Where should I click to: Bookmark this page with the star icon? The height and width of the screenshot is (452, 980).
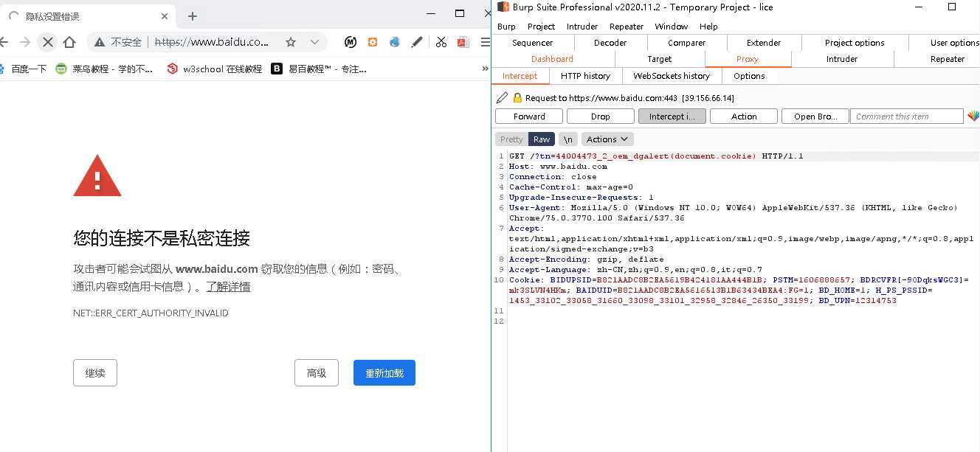[291, 42]
